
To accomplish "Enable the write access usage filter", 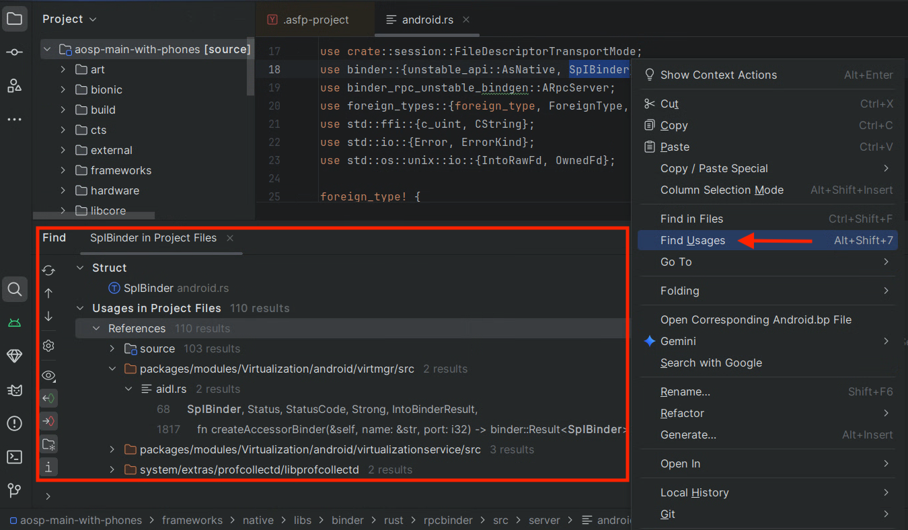I will click(48, 420).
